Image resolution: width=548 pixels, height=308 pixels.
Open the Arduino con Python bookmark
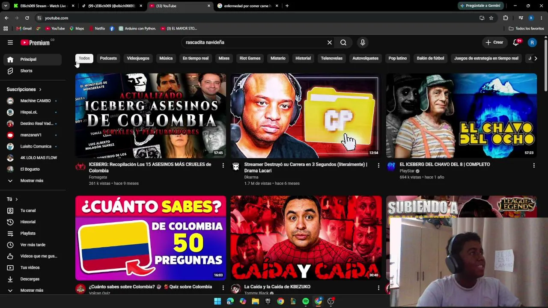pos(137,29)
